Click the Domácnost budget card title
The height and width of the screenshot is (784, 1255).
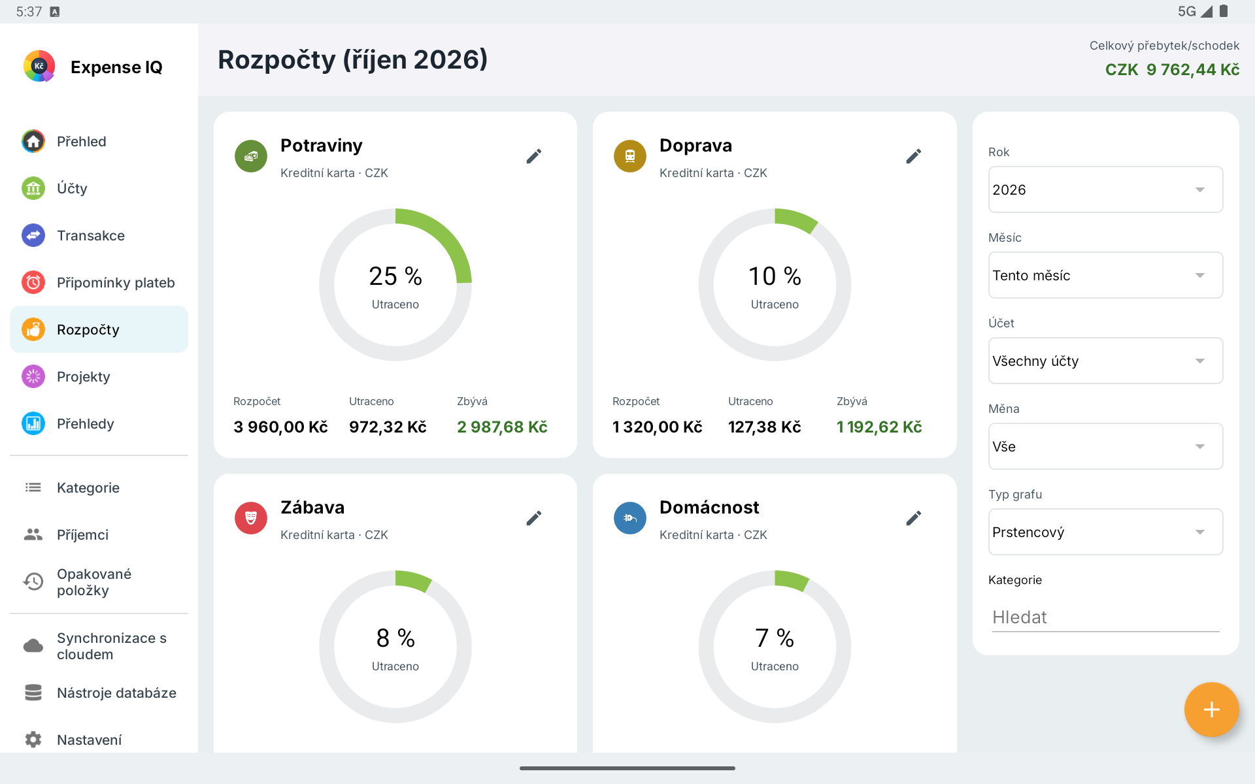pos(709,508)
